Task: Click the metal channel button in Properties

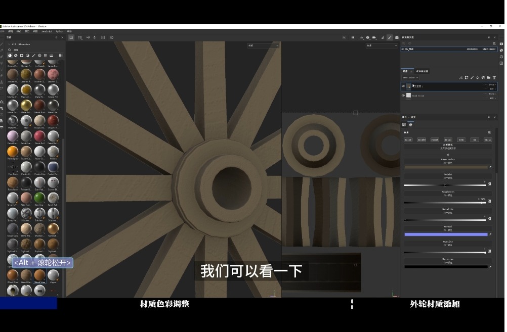Action: [x=448, y=139]
